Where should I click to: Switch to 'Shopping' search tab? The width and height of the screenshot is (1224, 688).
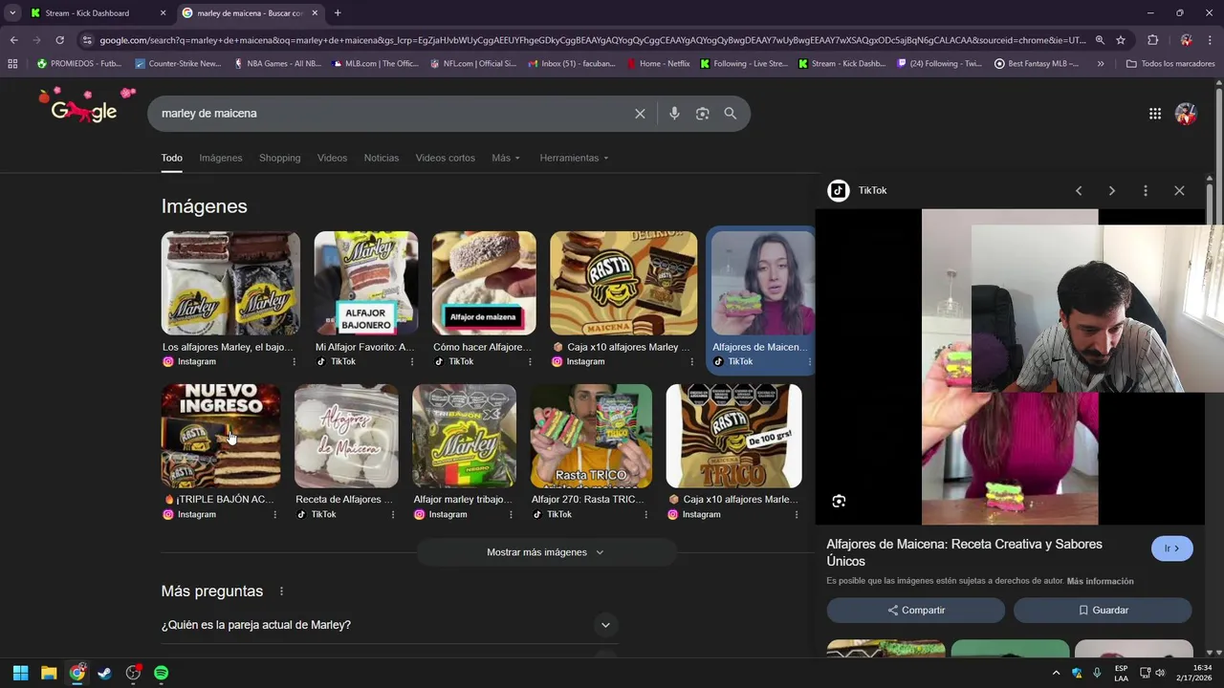(279, 159)
